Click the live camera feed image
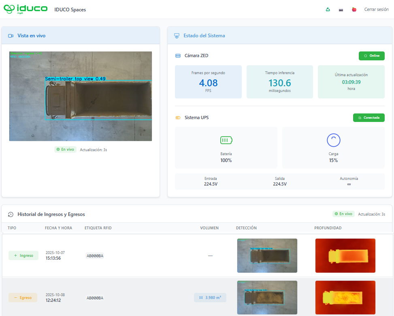The width and height of the screenshot is (394, 316). (81, 96)
